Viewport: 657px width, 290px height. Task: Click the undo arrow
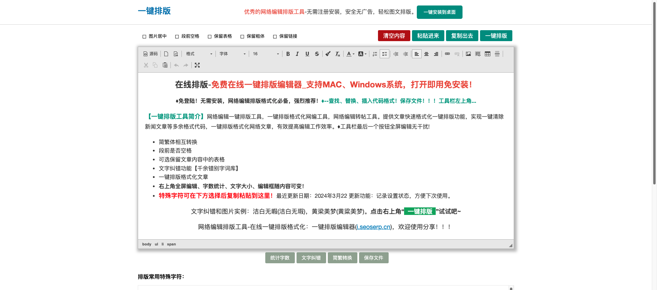click(176, 65)
